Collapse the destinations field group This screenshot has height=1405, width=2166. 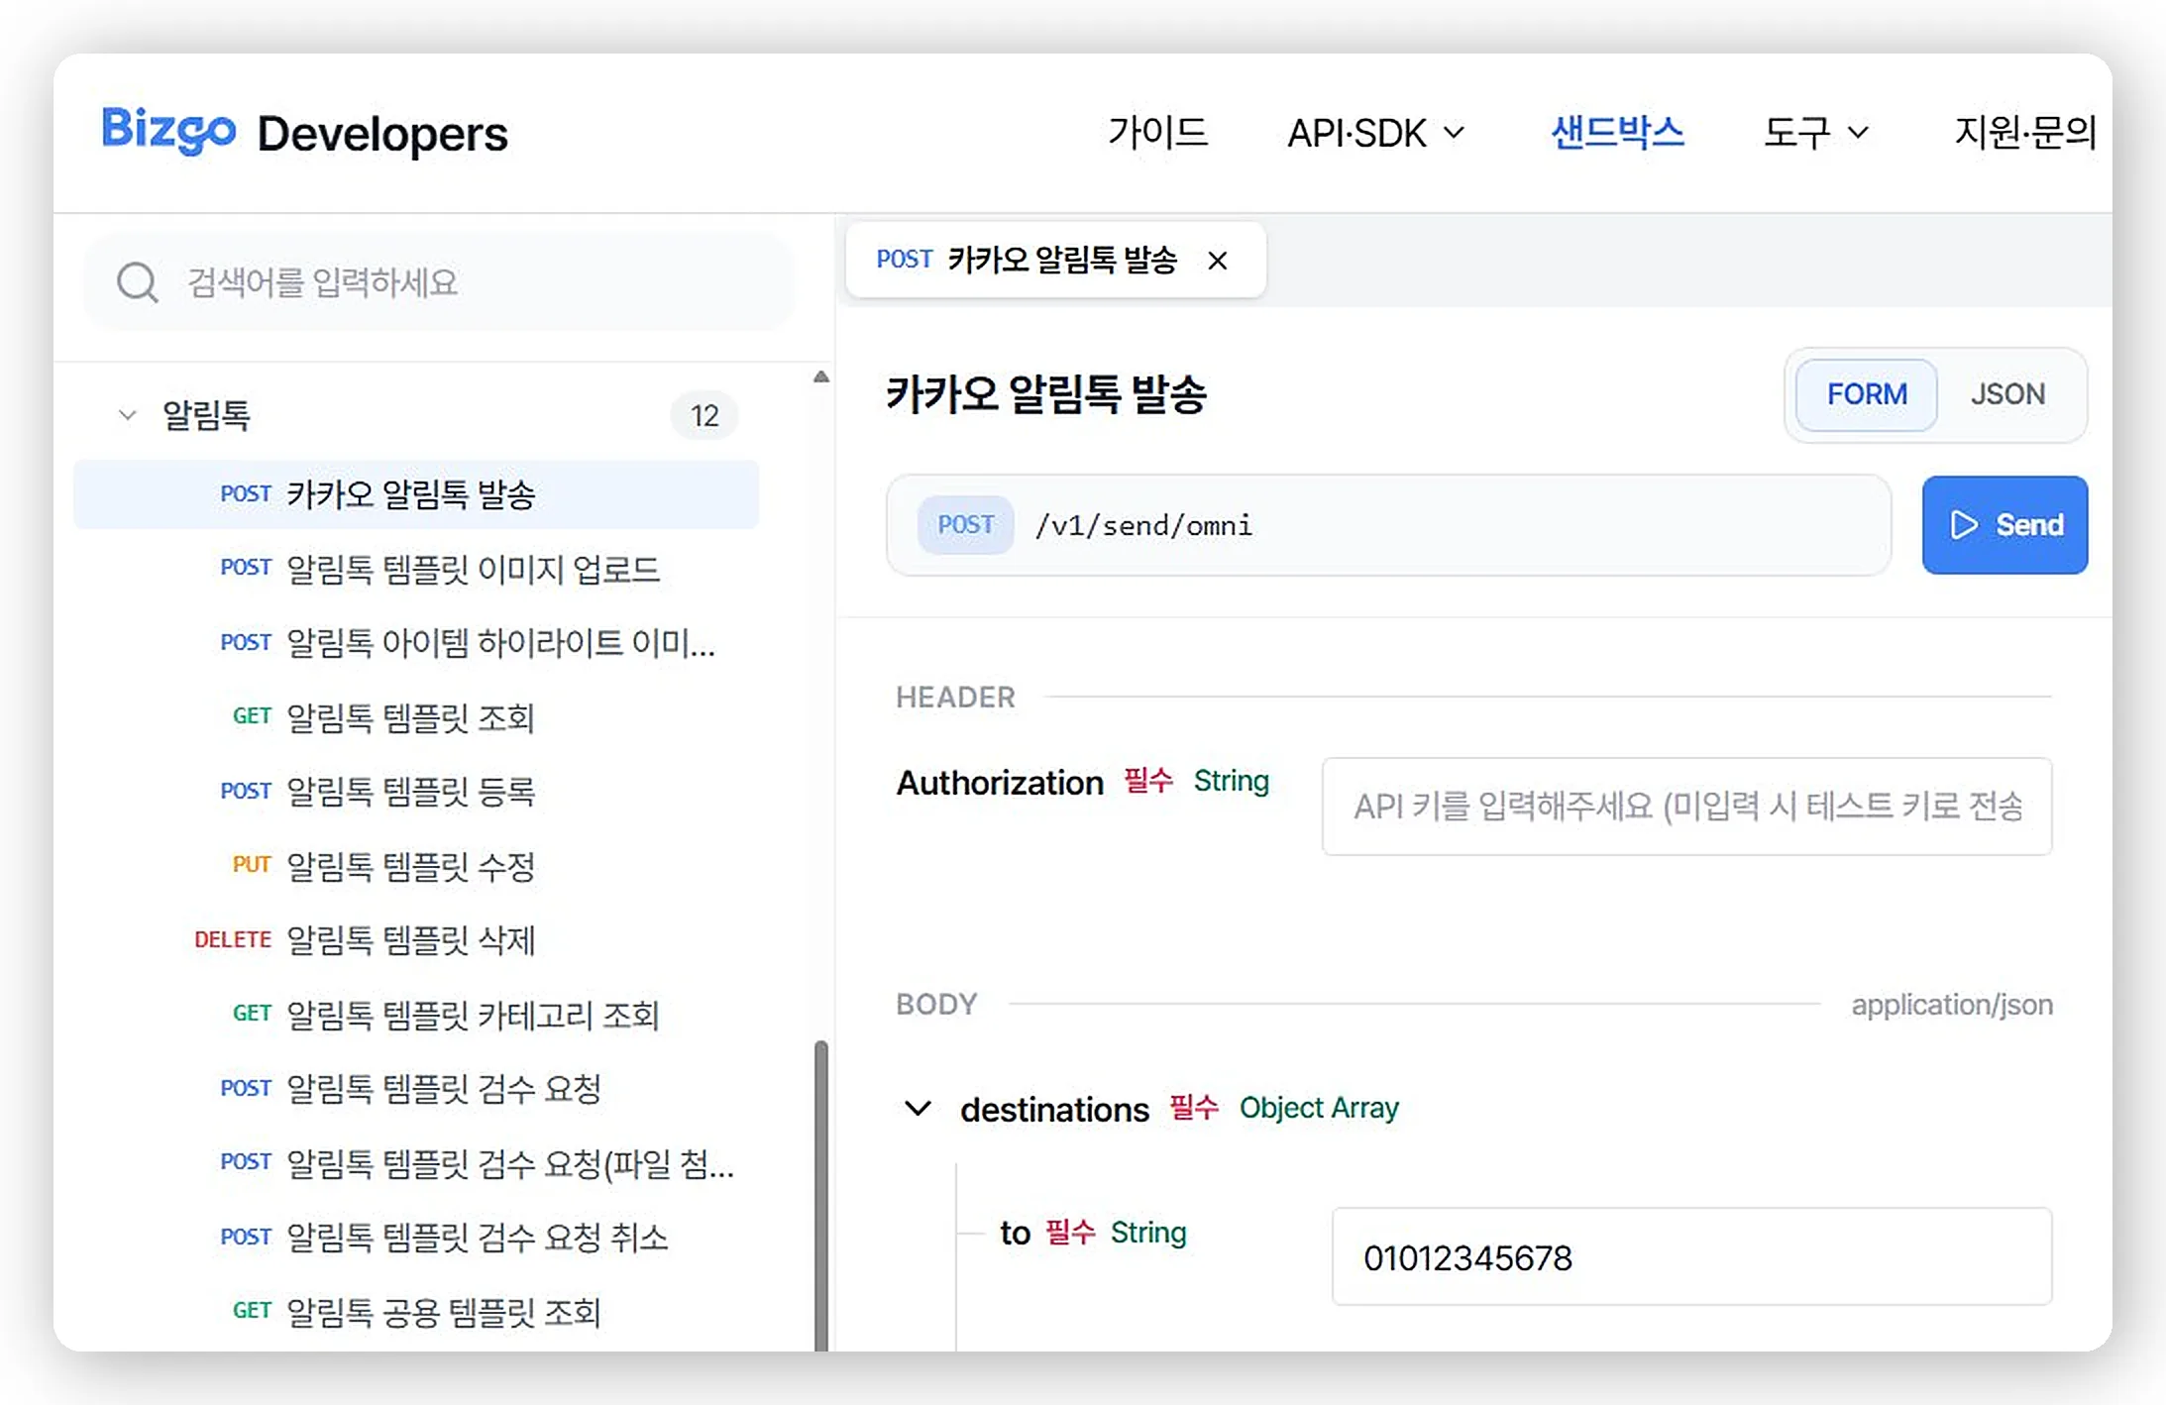(x=918, y=1108)
